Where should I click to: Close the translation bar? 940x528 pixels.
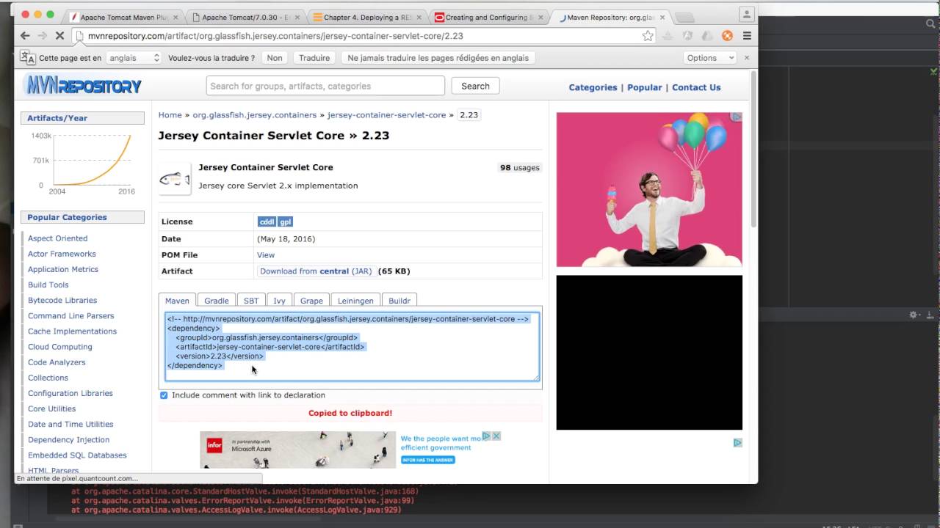click(x=747, y=58)
